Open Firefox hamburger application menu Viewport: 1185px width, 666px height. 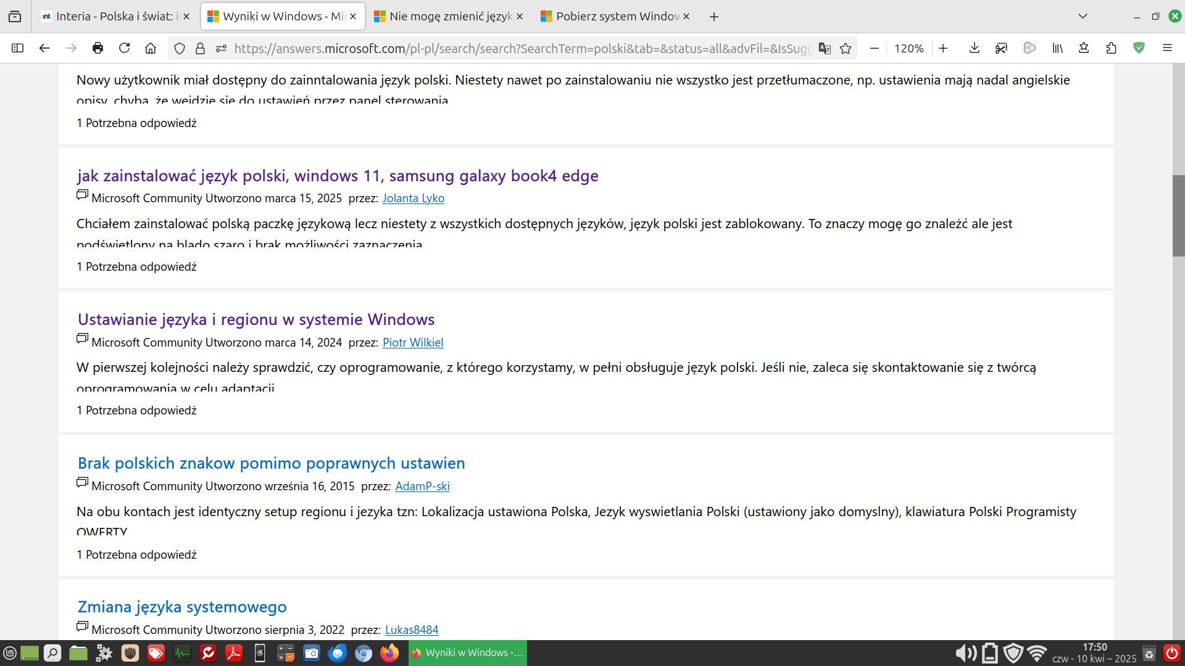point(1167,48)
